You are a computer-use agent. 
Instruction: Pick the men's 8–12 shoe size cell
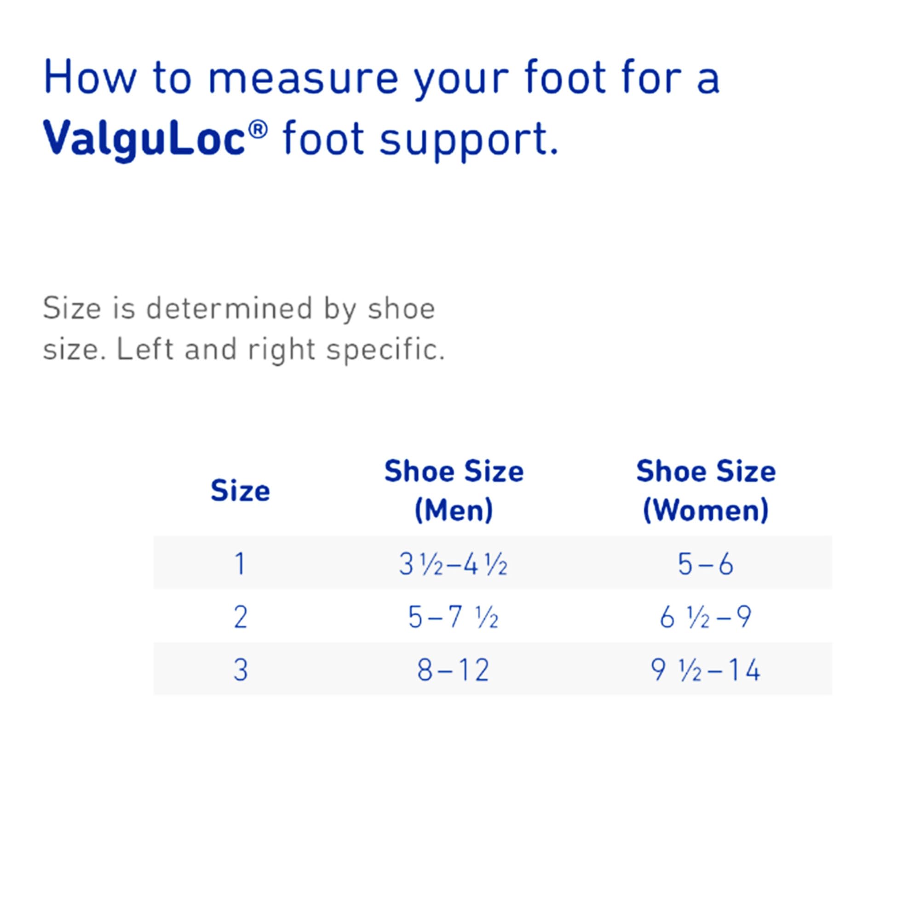coord(454,671)
